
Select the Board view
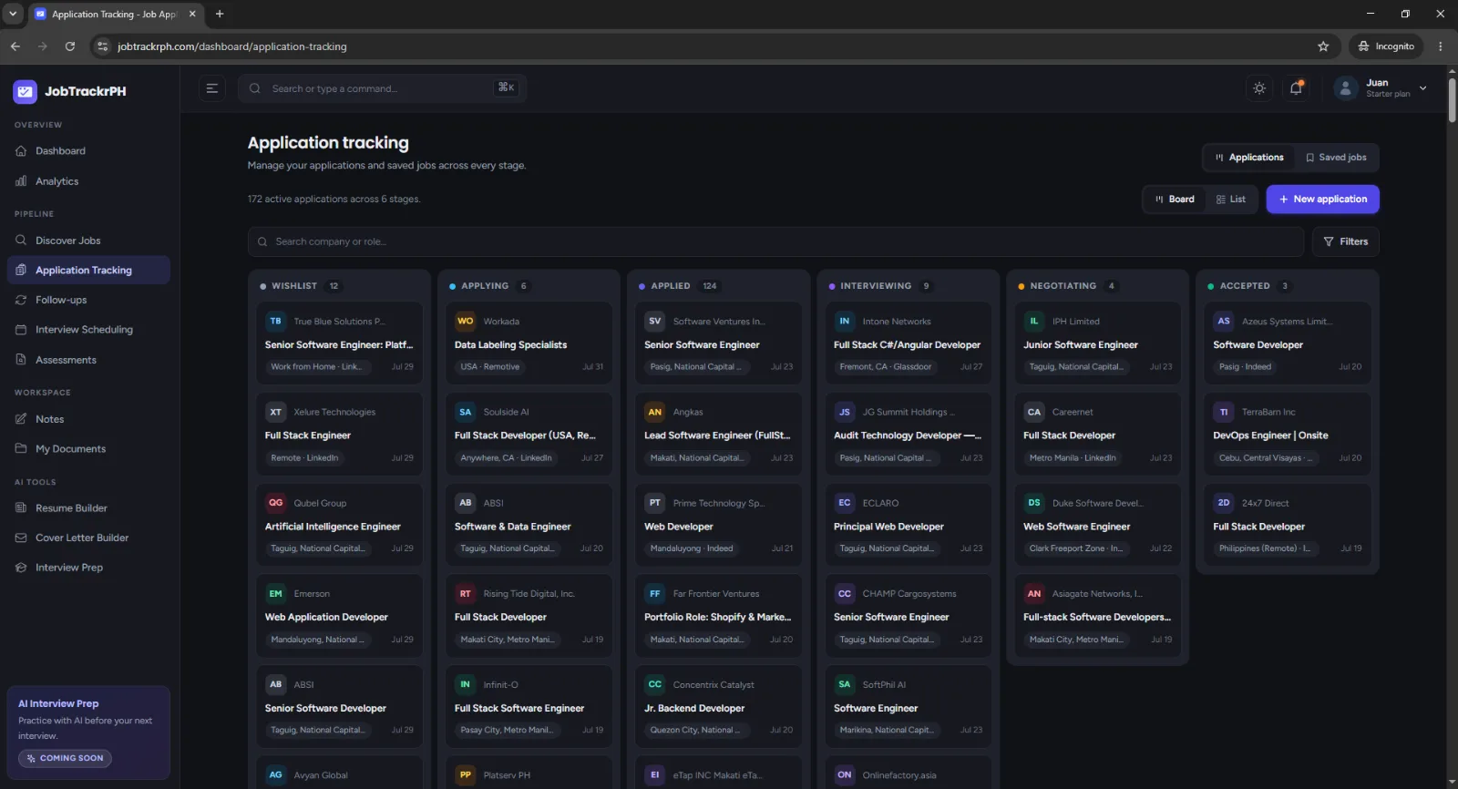point(1175,200)
